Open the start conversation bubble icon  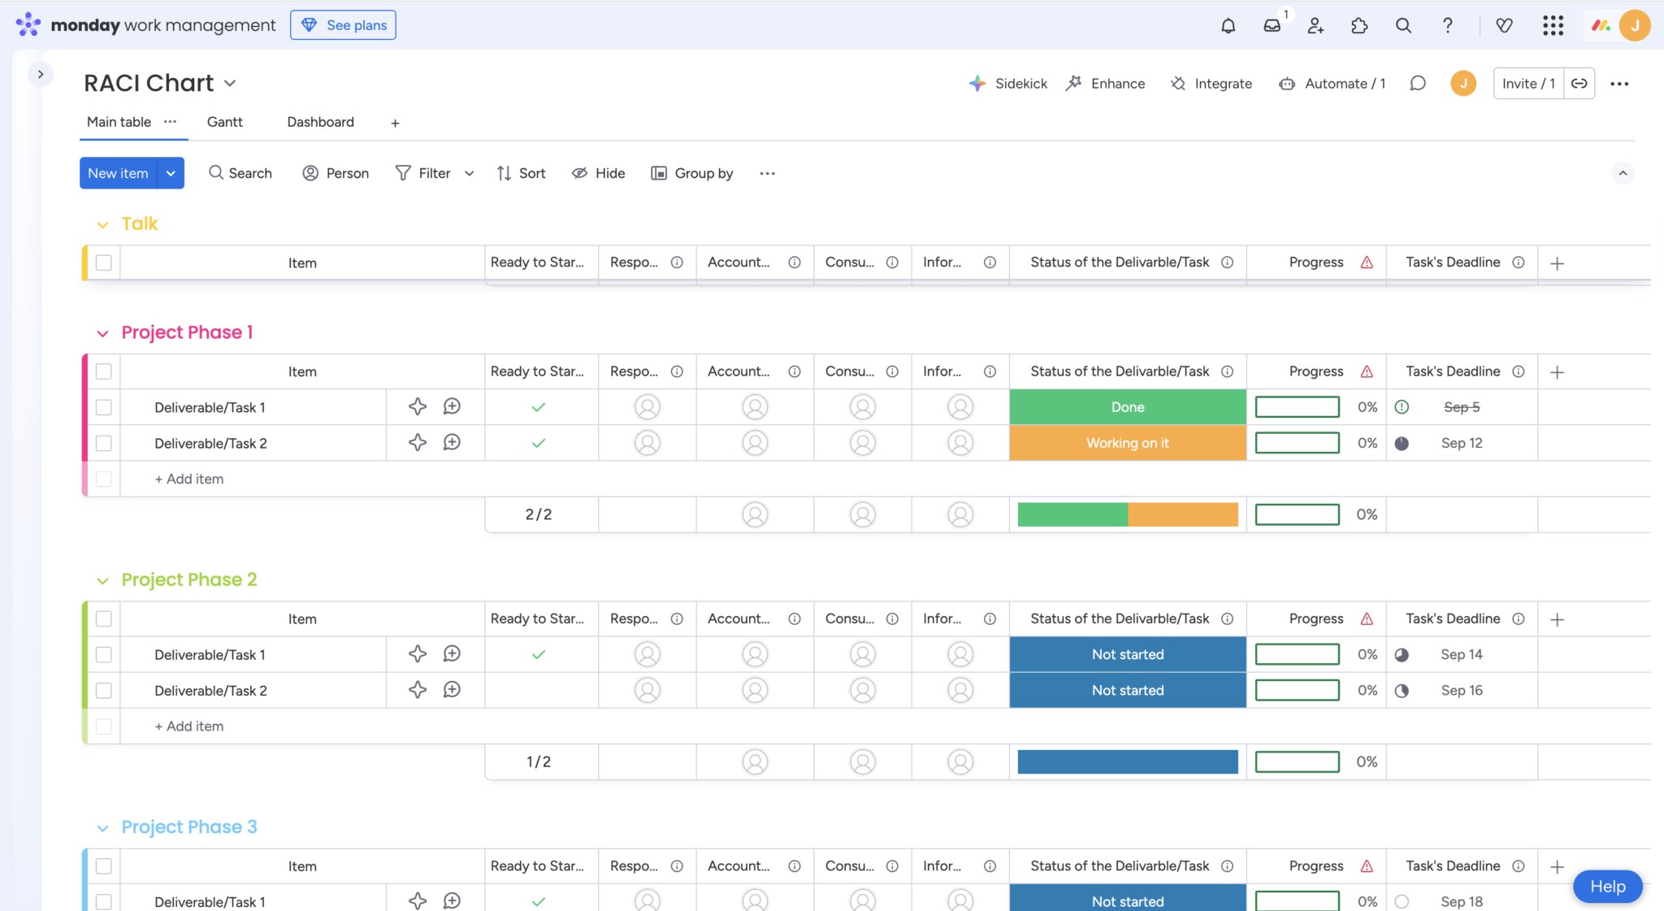tap(1418, 83)
